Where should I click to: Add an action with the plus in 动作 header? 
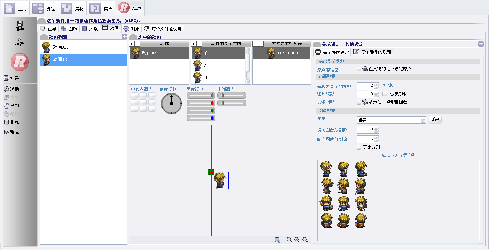tap(132, 44)
